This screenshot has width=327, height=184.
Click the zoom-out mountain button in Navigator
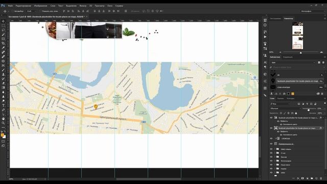coord(281,52)
